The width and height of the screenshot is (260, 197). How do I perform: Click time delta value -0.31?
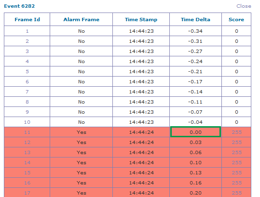[195, 41]
